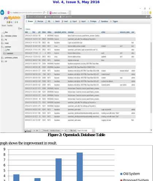Viewport: 153px width, 181px height.
Task: Open the Number of rows dropdown
Action: (x=64, y=131)
